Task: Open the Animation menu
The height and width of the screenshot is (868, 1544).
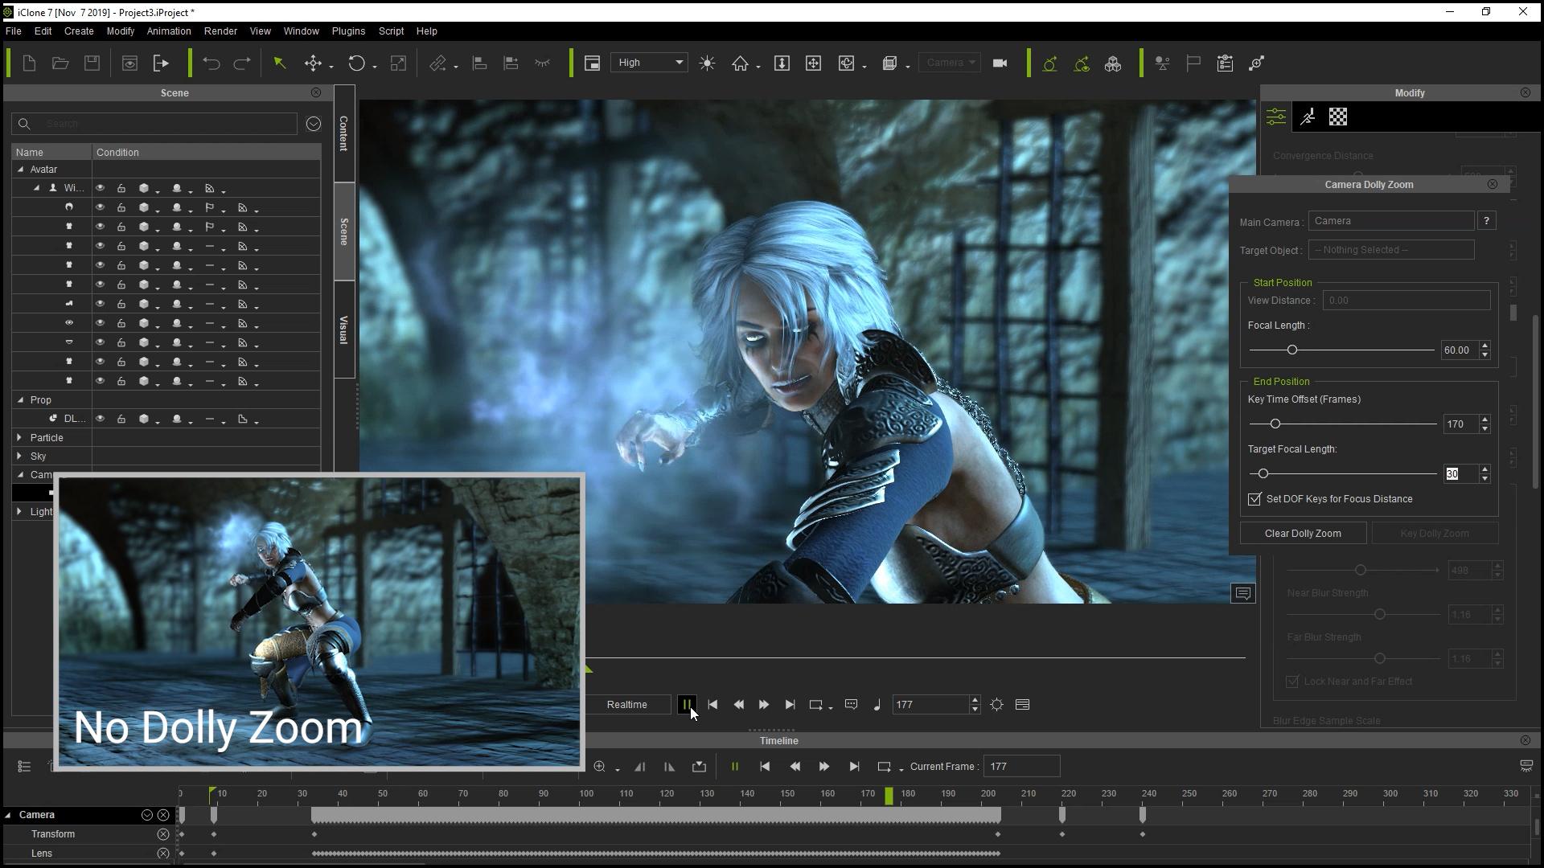Action: pyautogui.click(x=169, y=31)
